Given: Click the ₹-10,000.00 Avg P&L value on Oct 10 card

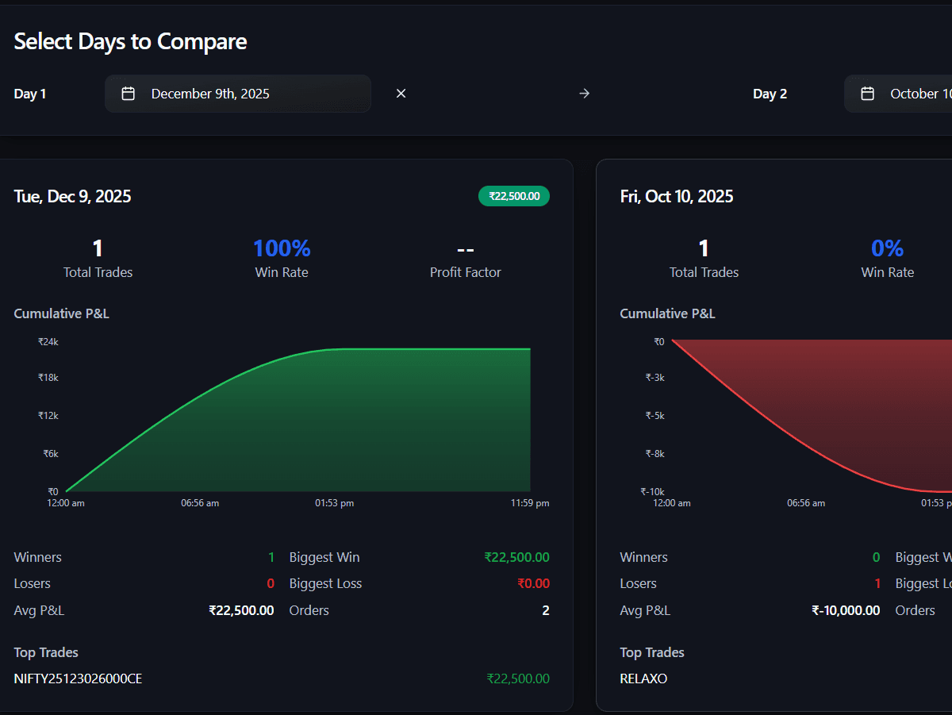Looking at the screenshot, I should click(x=846, y=610).
